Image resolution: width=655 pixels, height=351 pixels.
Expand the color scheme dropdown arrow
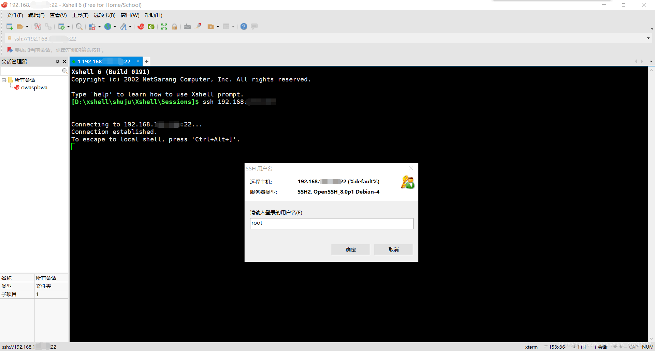click(100, 27)
